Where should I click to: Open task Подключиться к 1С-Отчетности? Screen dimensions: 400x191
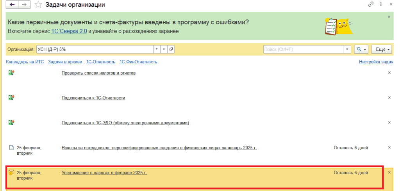coord(93,98)
